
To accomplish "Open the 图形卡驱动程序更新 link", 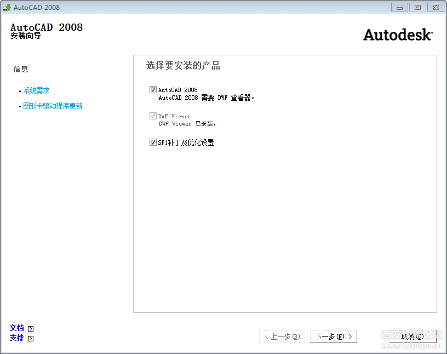I will [53, 106].
